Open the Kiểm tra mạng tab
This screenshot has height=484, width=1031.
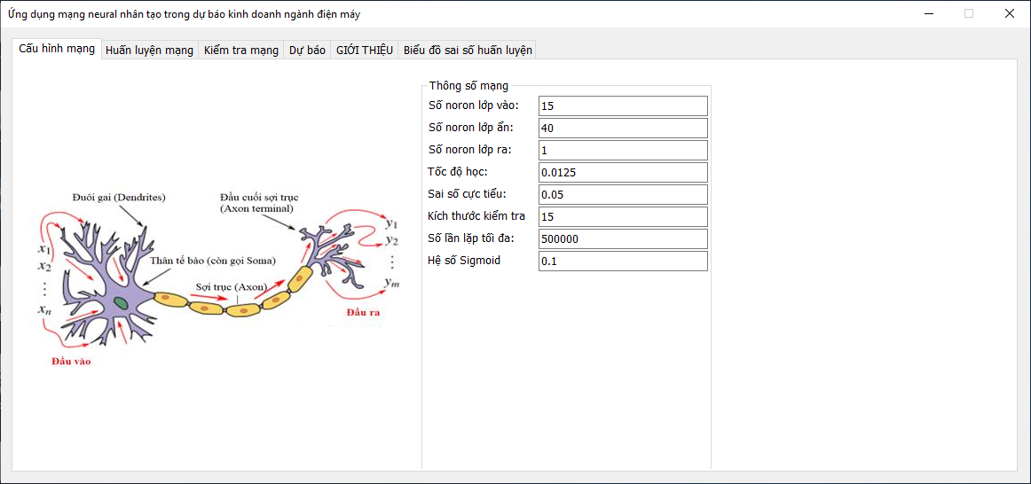[x=241, y=51]
